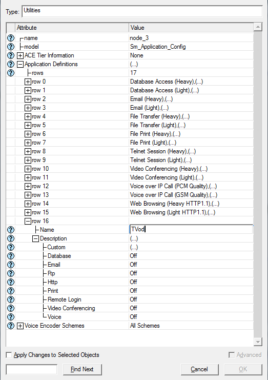Click Http value Off
The image size is (268, 380).
click(133, 282)
